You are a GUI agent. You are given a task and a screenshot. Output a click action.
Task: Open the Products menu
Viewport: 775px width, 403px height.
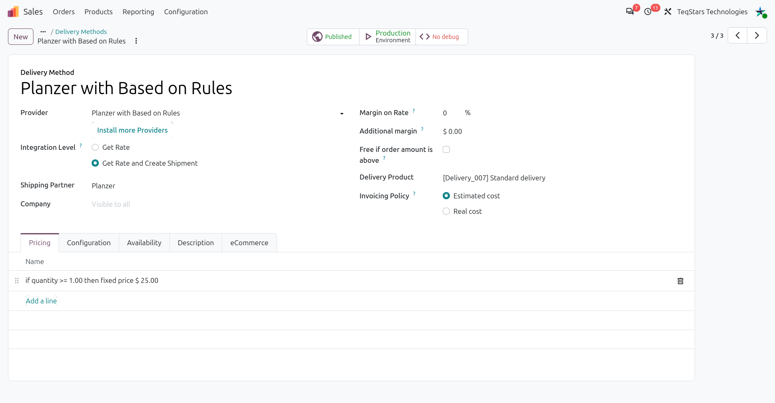(98, 12)
